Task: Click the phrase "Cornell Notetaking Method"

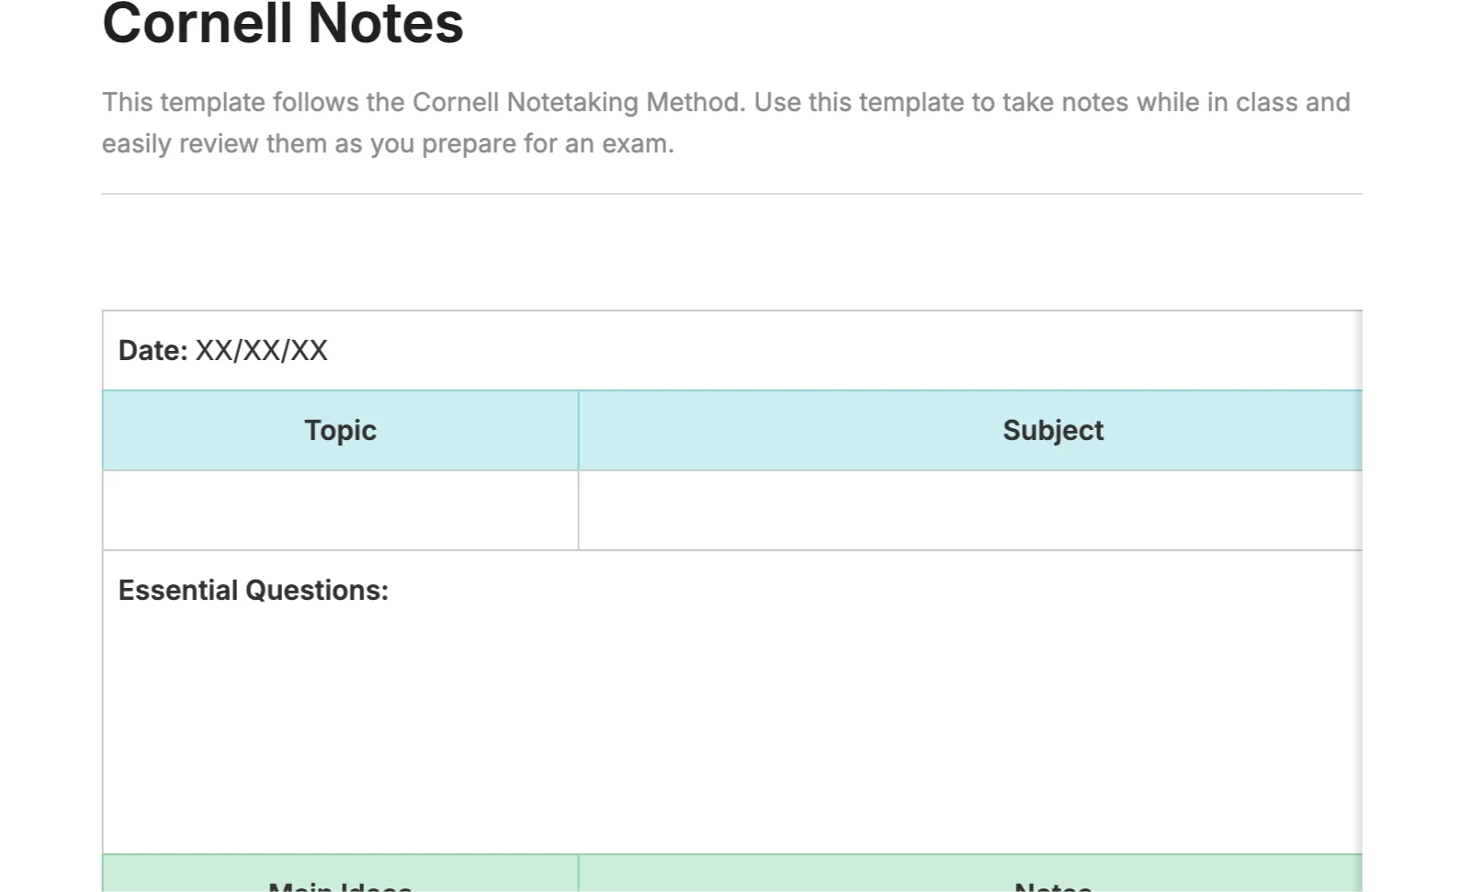Action: [575, 102]
